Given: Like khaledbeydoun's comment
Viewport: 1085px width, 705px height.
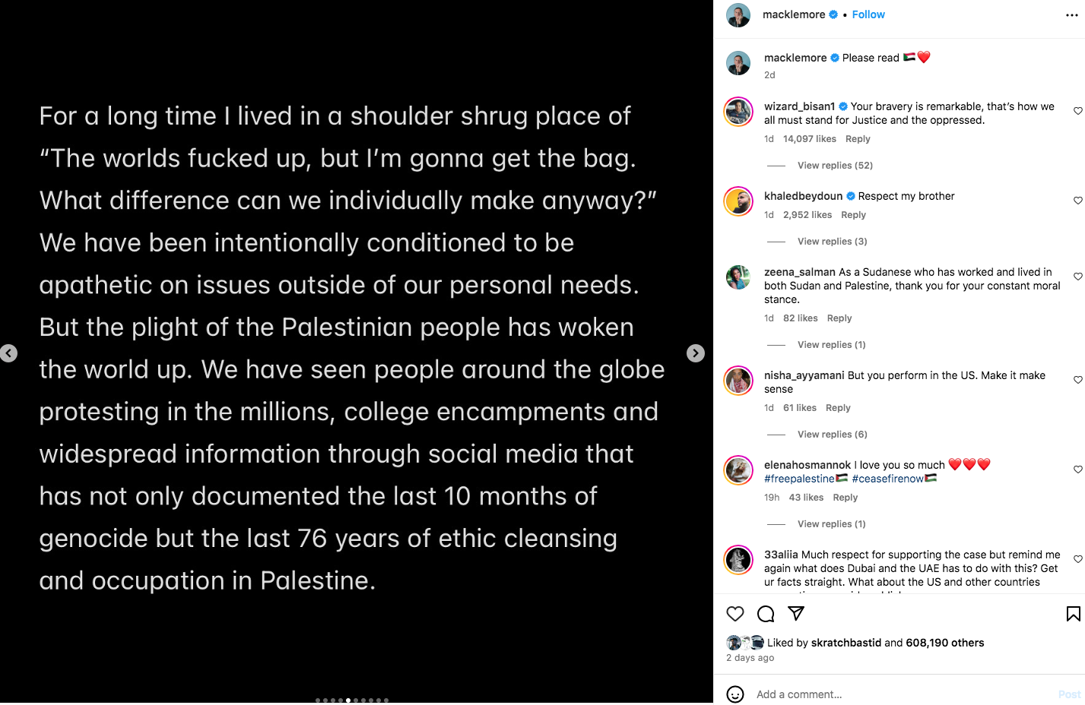Looking at the screenshot, I should [x=1077, y=201].
